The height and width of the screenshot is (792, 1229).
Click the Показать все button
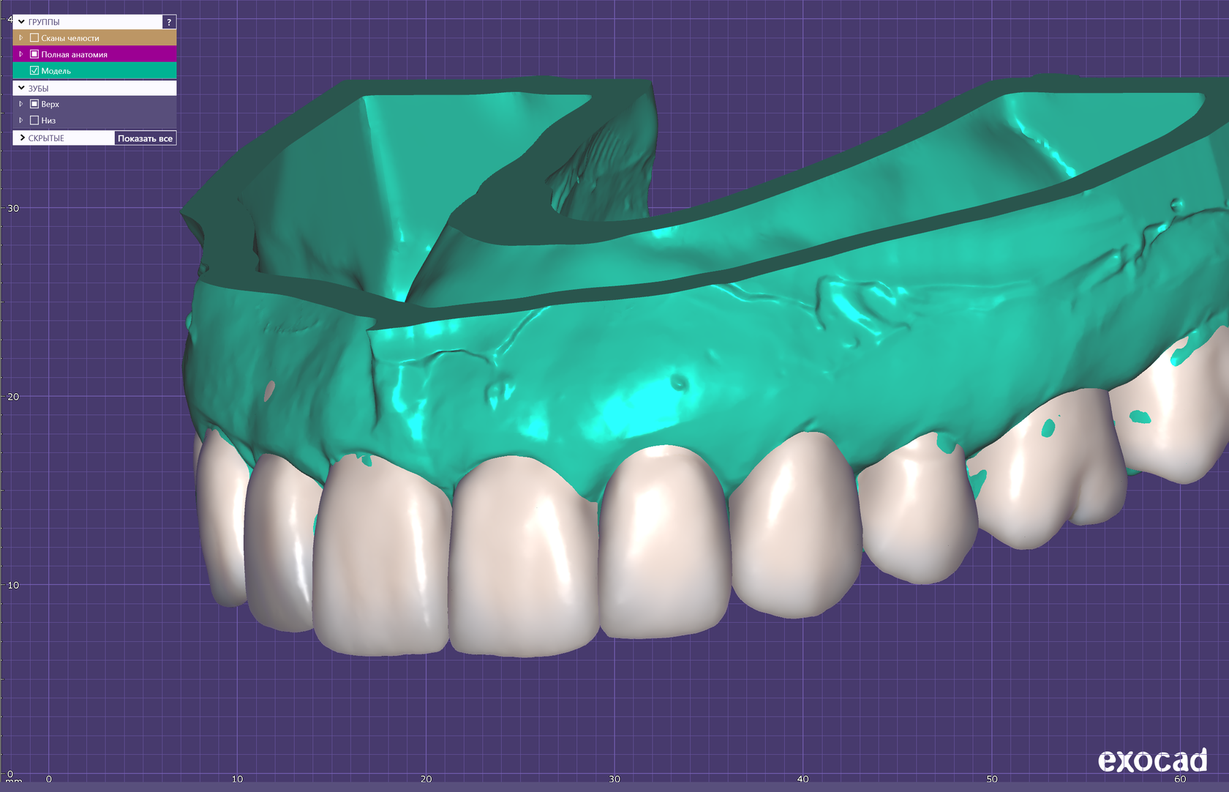tap(145, 138)
